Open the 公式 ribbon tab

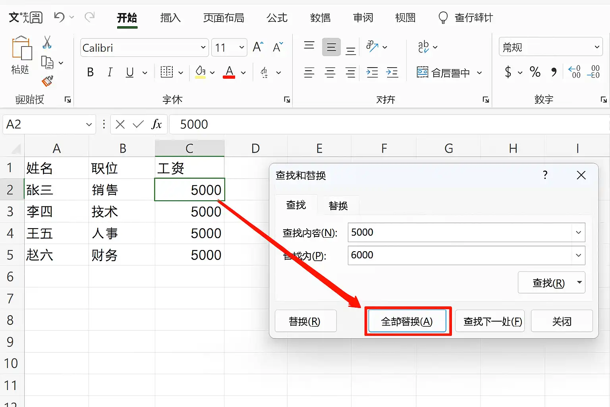click(x=277, y=18)
